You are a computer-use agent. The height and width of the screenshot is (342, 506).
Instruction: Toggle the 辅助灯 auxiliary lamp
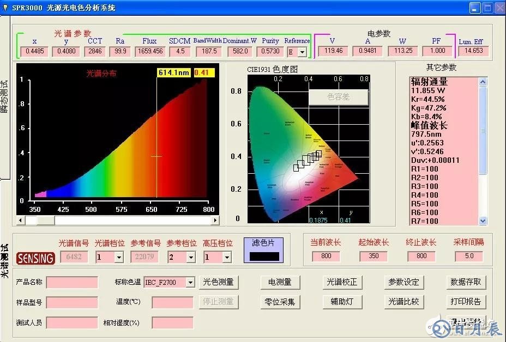pyautogui.click(x=342, y=302)
